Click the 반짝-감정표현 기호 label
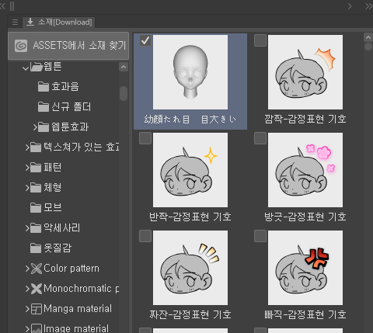Image resolution: width=373 pixels, height=333 pixels. [190, 217]
